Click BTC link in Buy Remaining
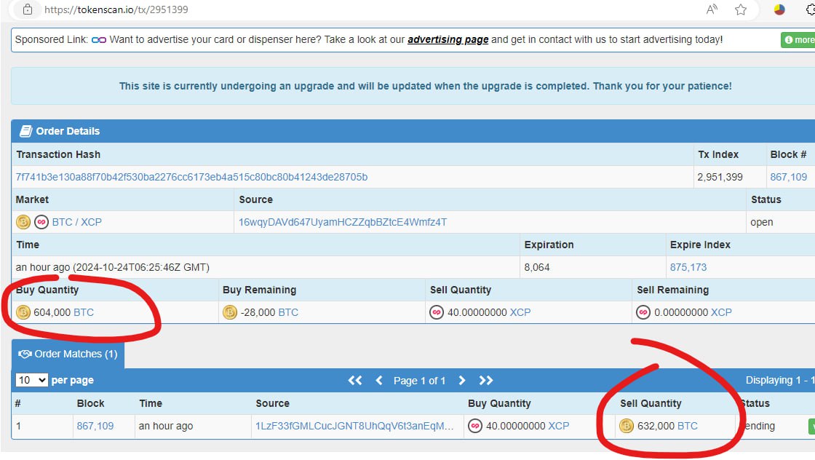This screenshot has height=460, width=815. pyautogui.click(x=288, y=312)
